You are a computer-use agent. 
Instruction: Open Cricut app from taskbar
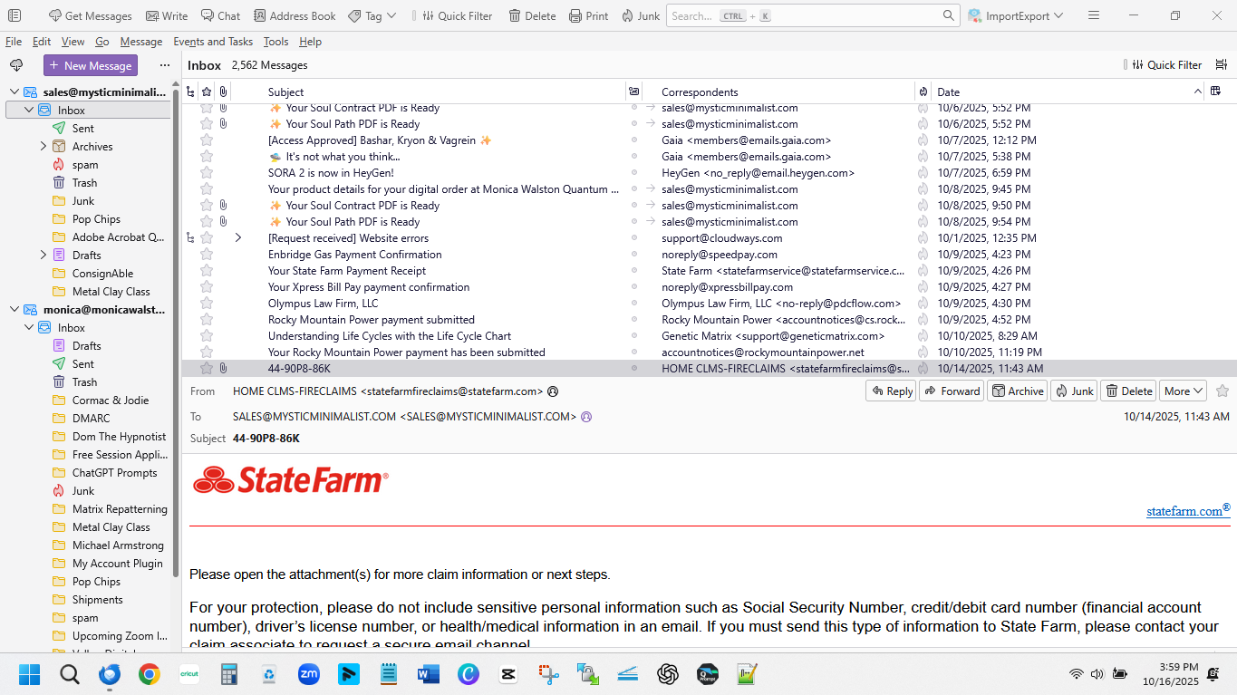click(x=189, y=674)
